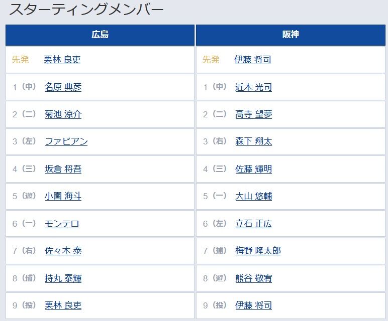This screenshot has width=388, height=321.
Task: Click the 阪神 team header
Action: 291,35
